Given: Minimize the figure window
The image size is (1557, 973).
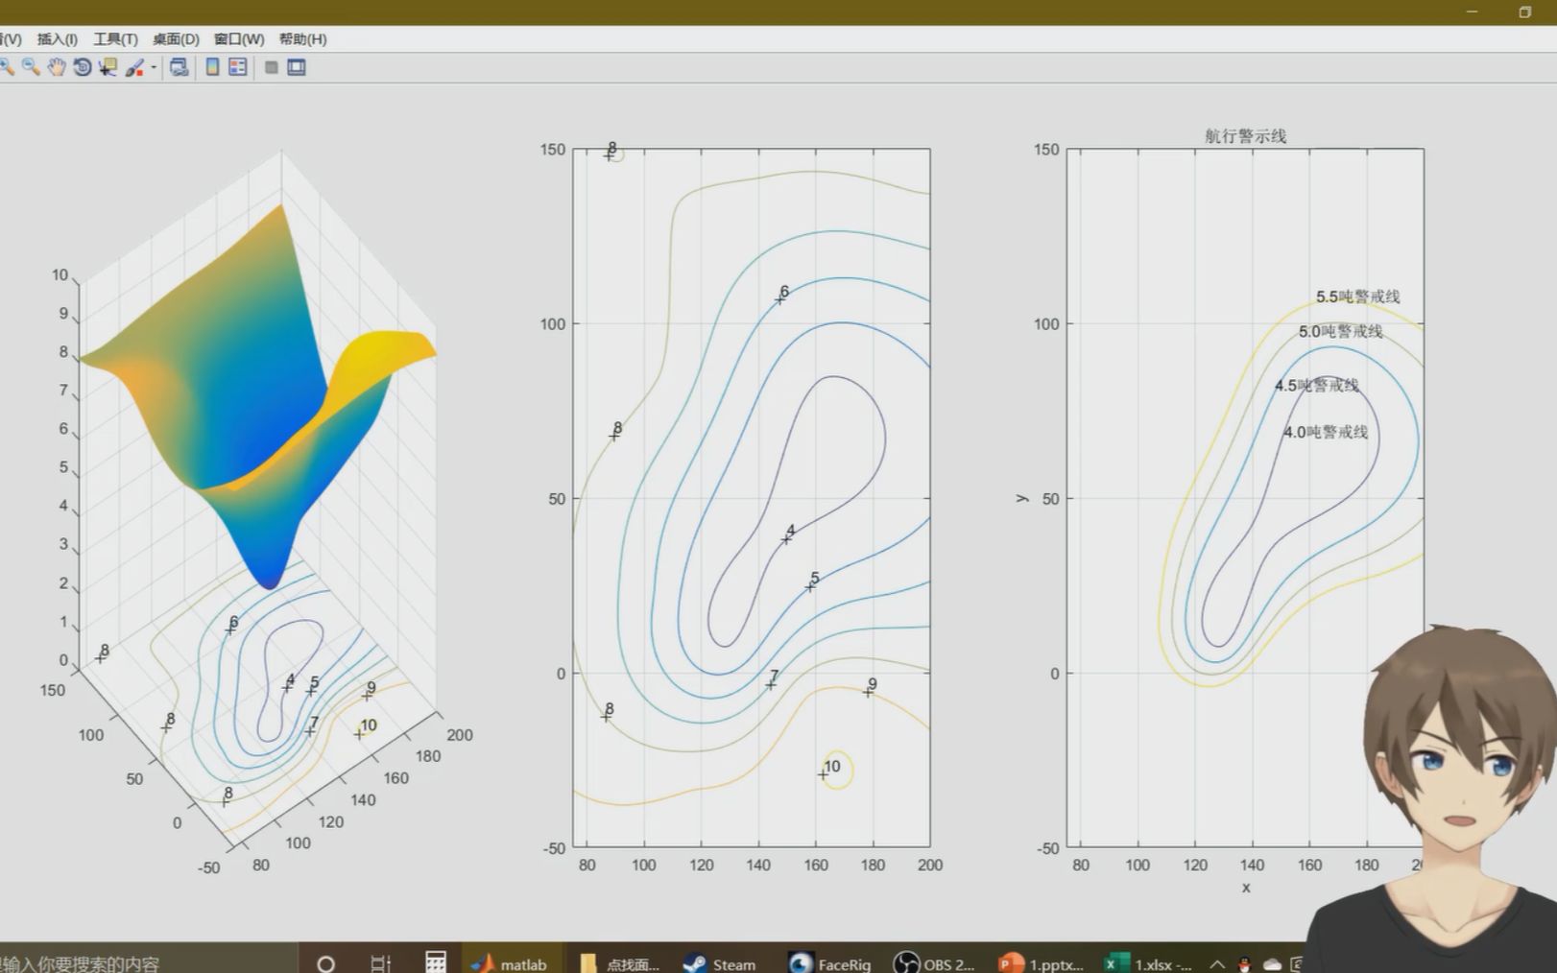Looking at the screenshot, I should pos(1473,12).
